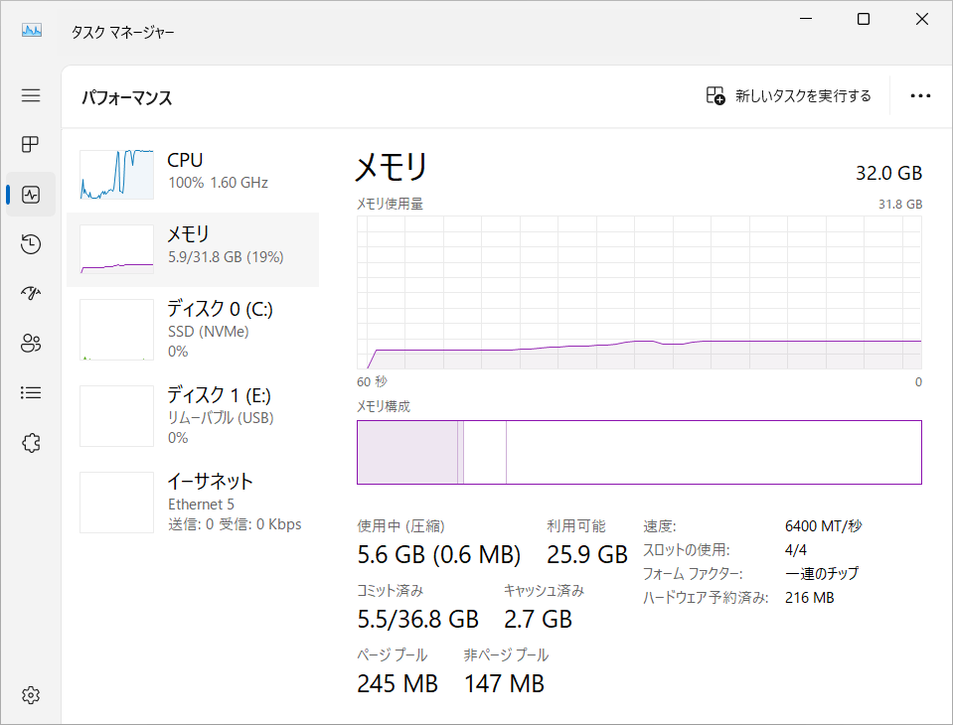Open the Details list page icon

click(x=31, y=393)
